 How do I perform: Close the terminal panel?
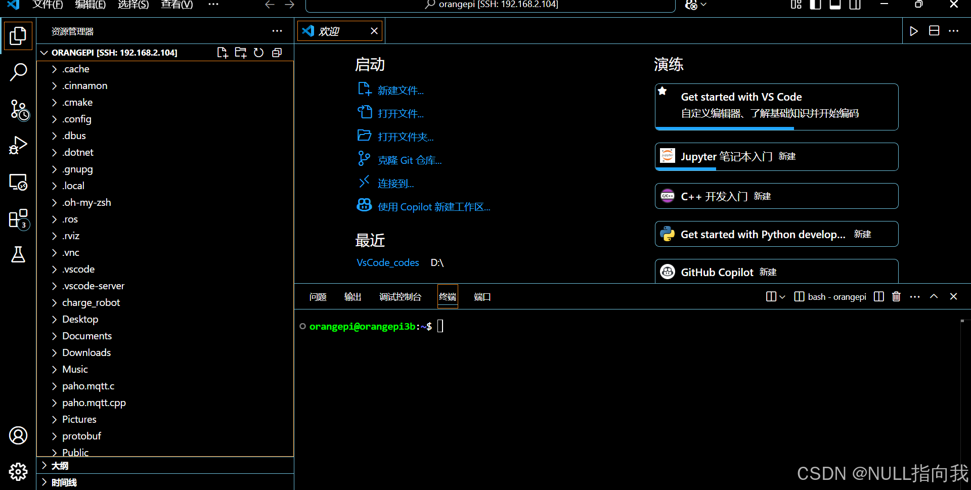pyautogui.click(x=953, y=296)
